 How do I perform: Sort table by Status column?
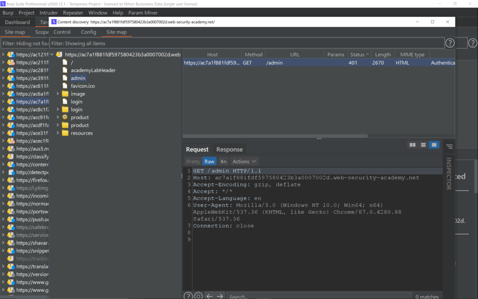coord(359,55)
